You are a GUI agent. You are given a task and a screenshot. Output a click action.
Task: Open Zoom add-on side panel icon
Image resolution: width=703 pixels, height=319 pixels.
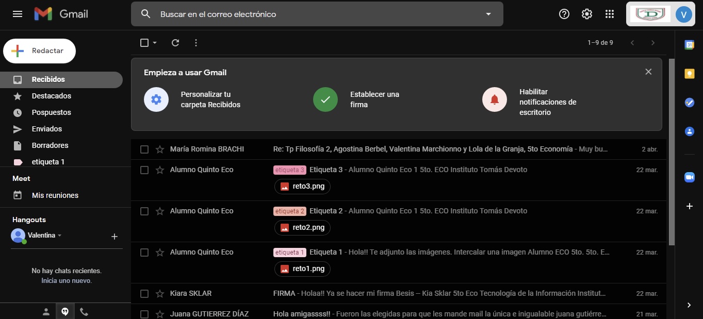[690, 177]
